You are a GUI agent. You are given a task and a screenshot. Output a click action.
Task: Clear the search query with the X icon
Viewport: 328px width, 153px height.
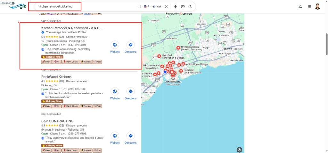point(166,7)
